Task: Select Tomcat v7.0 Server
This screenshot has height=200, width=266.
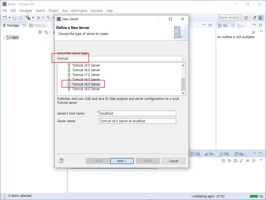Action: tap(86, 75)
